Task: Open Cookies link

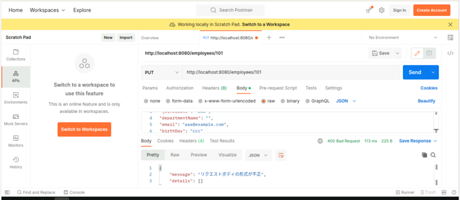Action: tap(429, 88)
